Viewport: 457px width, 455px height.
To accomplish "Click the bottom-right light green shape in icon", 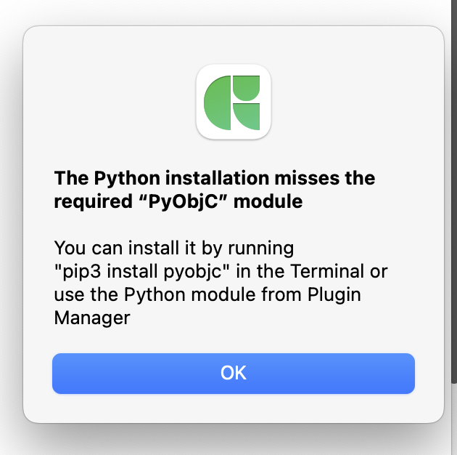I will tap(246, 116).
